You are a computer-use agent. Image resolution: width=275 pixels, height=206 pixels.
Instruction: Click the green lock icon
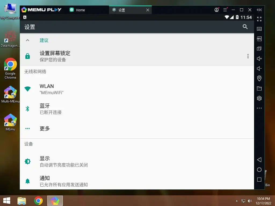(28, 56)
